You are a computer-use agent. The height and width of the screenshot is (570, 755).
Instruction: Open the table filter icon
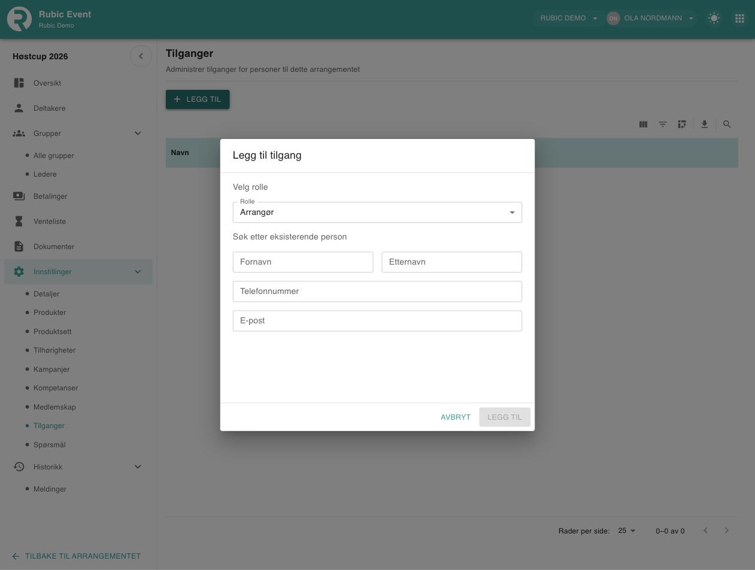pos(663,125)
